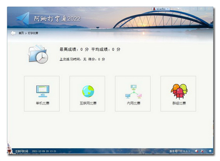Open the 互联网比赛 globe tile
The width and height of the screenshot is (220, 161).
pos(87,94)
